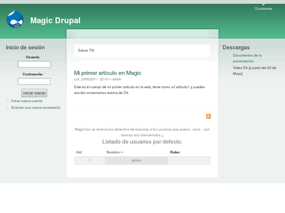Open the Conóceme menu item
The height and width of the screenshot is (213, 285).
tap(263, 9)
